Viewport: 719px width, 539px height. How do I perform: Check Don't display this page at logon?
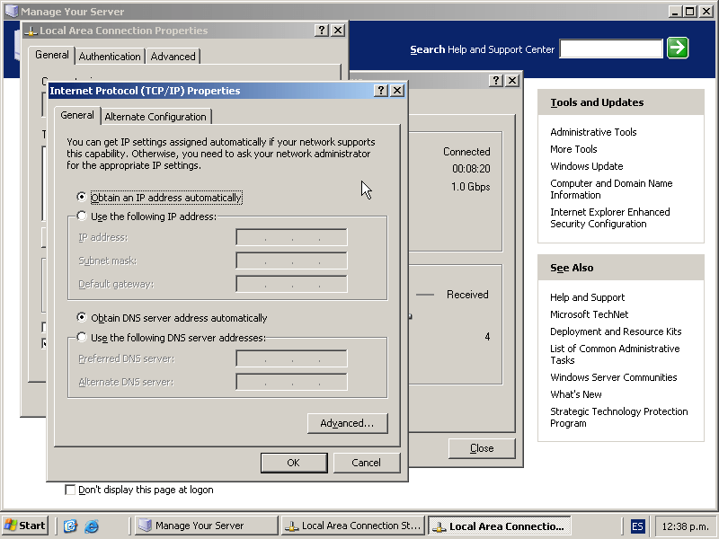click(x=70, y=490)
